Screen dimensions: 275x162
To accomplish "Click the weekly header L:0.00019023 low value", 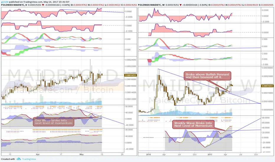I will (250, 5).
